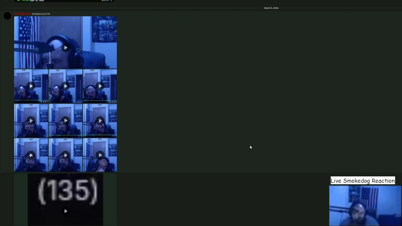Play the last video in the second row
Viewport: 402px width, 226px height.
[100, 86]
